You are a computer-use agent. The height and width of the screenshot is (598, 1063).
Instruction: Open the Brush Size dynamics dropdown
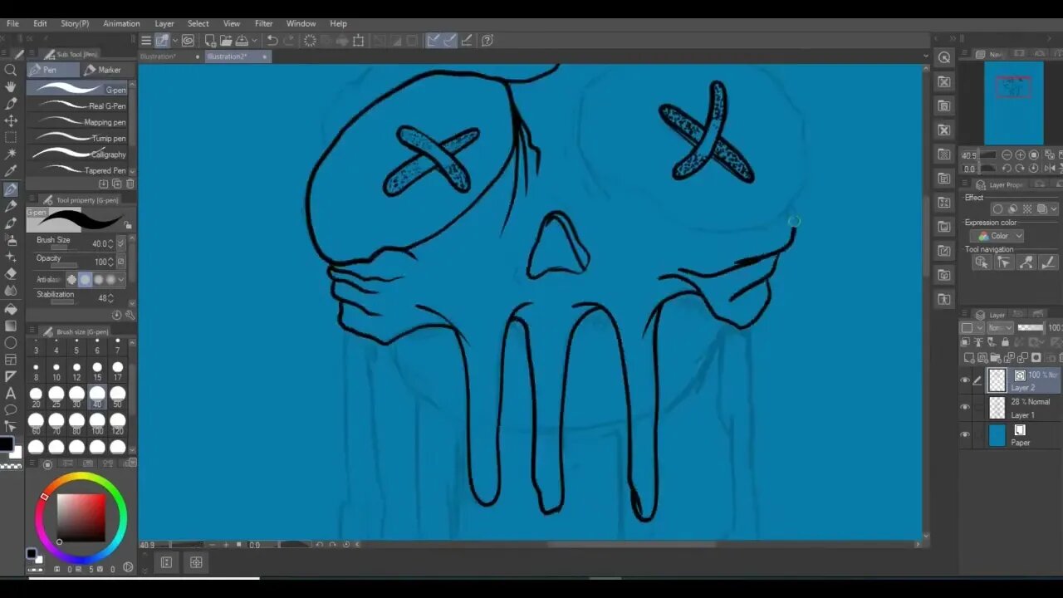[x=121, y=243]
